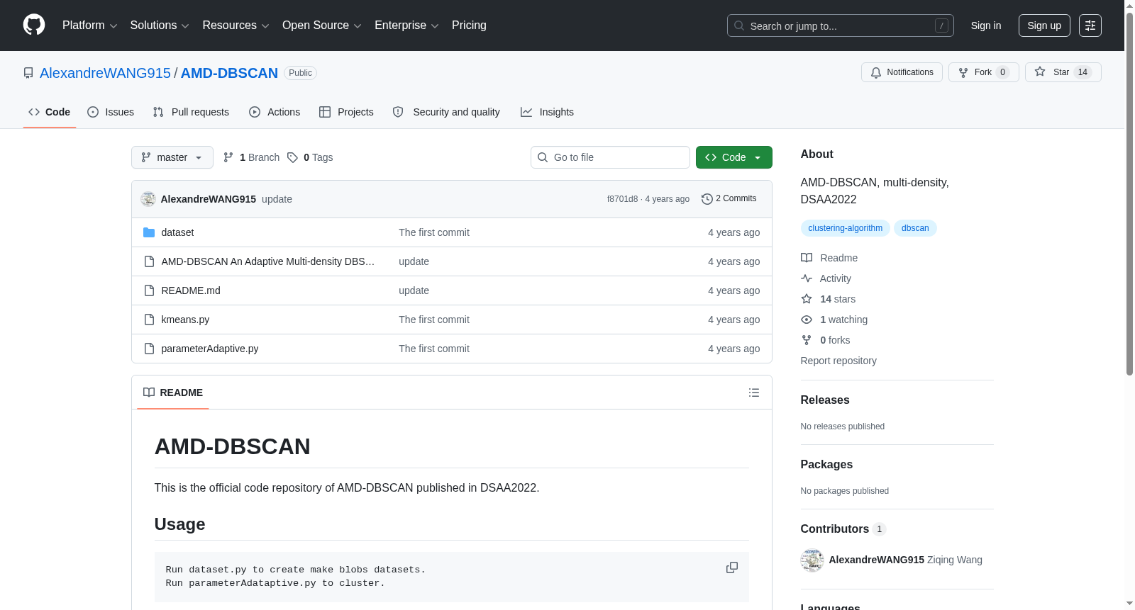Click the contributor avatar for AlexandreWANG915
Viewport: 1135px width, 610px height.
[812, 560]
